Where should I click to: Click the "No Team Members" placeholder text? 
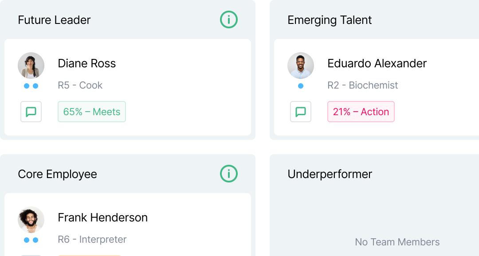(x=397, y=242)
